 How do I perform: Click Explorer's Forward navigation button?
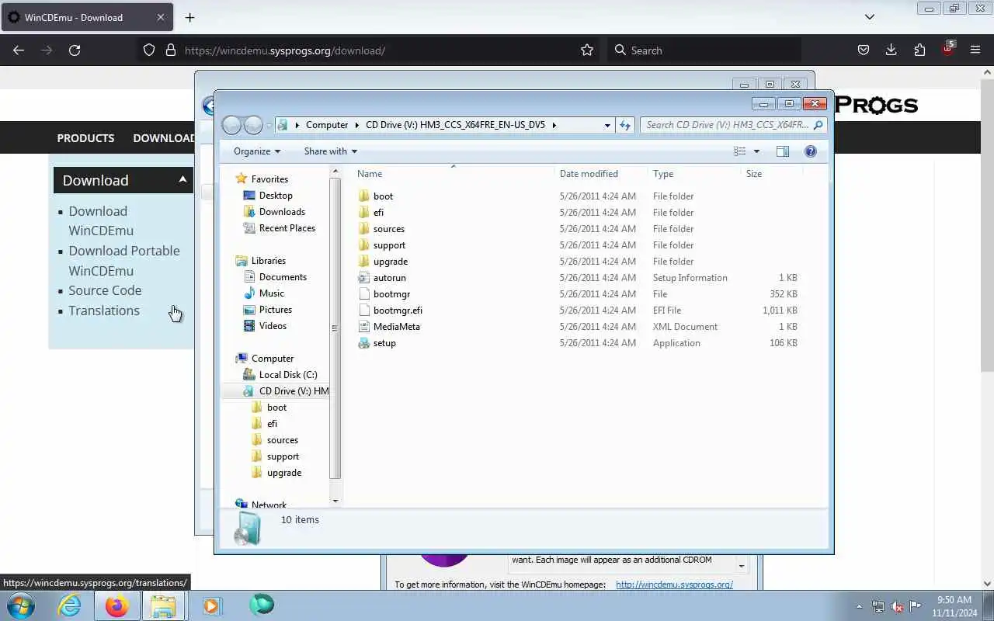click(253, 125)
